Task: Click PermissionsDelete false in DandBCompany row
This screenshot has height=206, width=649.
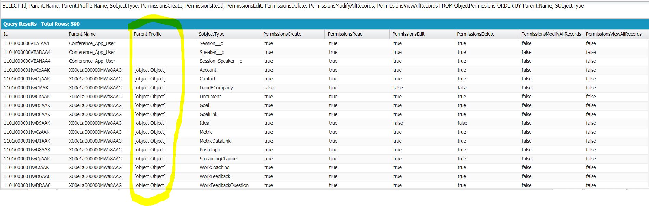Action: coord(462,88)
